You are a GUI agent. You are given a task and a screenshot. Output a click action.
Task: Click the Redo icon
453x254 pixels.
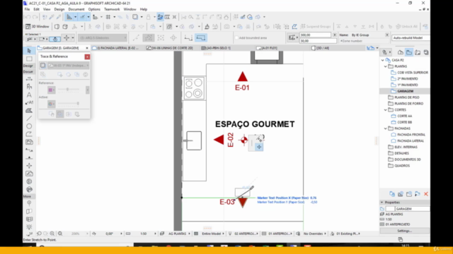[35, 17]
